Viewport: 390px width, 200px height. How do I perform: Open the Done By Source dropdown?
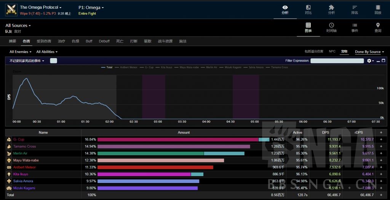point(369,52)
